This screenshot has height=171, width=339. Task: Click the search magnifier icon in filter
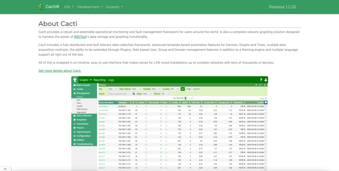point(134,94)
